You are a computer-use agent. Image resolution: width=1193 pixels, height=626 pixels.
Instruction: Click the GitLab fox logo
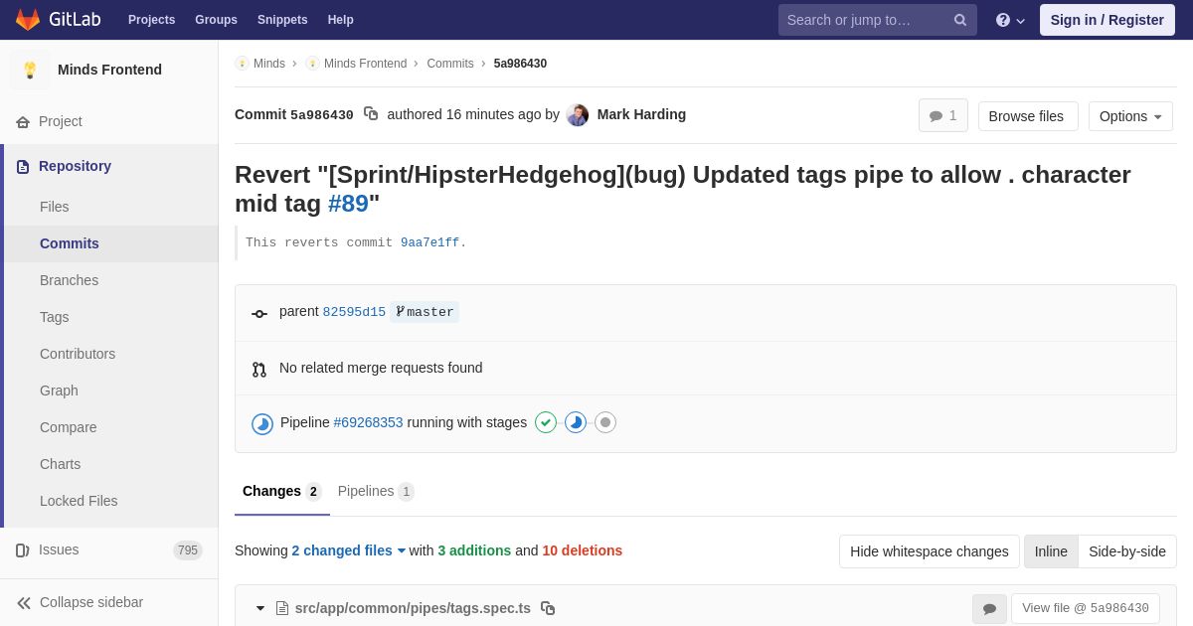point(28,20)
